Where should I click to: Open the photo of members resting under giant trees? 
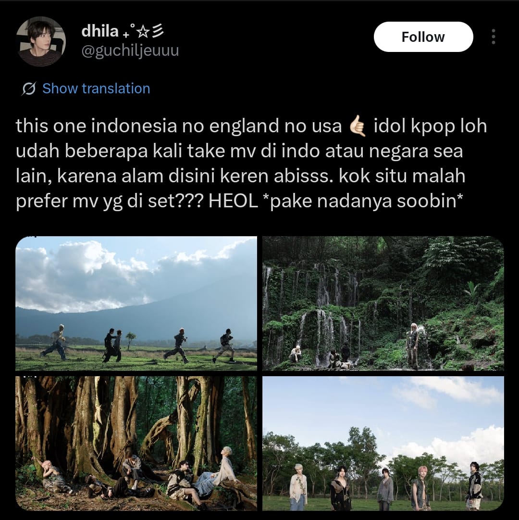point(136,444)
